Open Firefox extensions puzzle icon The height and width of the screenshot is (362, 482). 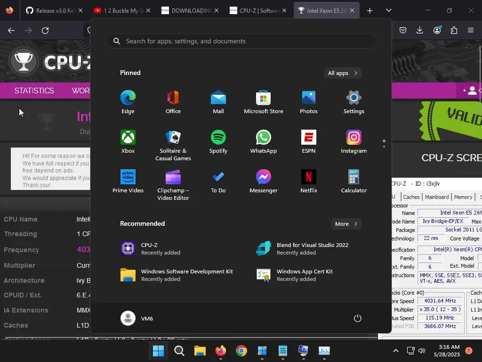pos(454,30)
